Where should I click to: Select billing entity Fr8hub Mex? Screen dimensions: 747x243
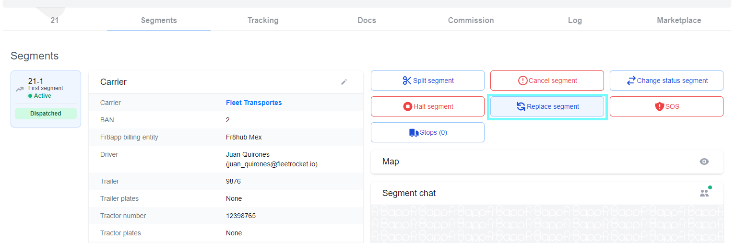click(244, 137)
